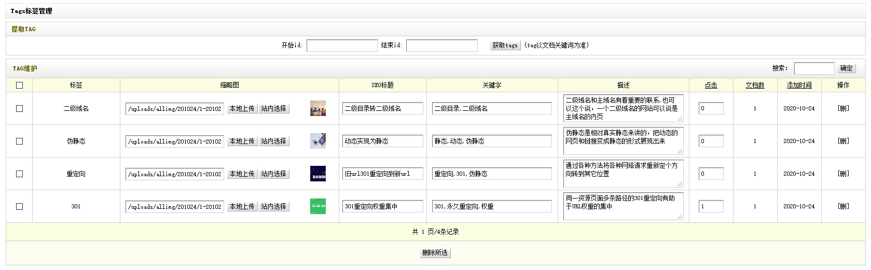Viewport: 871px width, 270px height.
Task: Click the thumbnail image for 伪静态 row
Action: click(317, 141)
